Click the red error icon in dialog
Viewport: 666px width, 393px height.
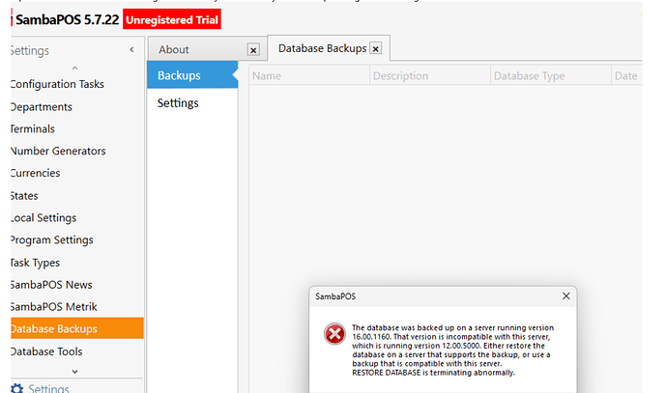pos(334,335)
